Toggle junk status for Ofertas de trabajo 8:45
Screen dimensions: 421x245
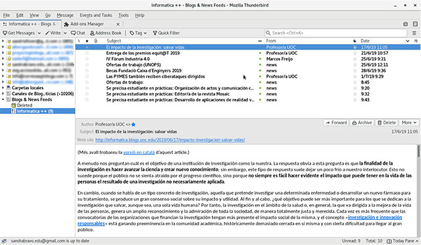click(355, 82)
